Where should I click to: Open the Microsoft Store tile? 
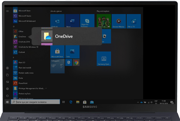(x=57, y=52)
